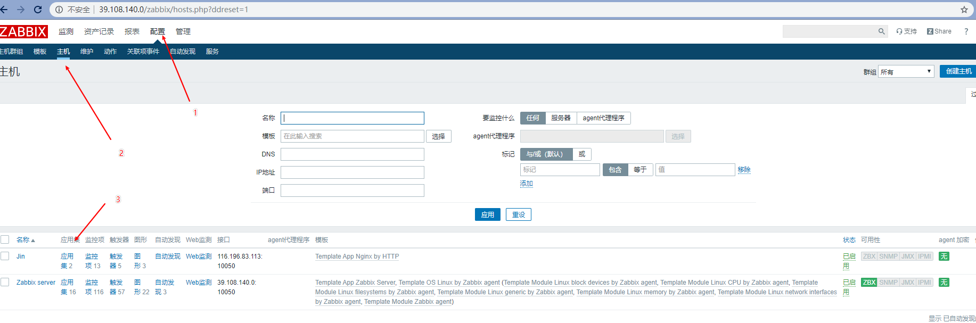This screenshot has width=976, height=323.
Task: Tick the Zabbix server row checkbox
Action: point(5,282)
